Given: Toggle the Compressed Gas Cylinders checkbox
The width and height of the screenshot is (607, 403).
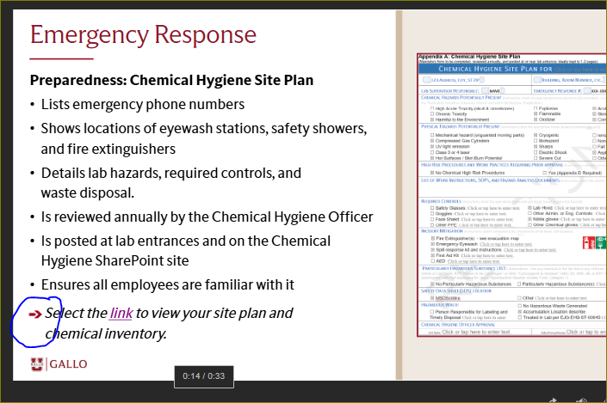Looking at the screenshot, I should [x=432, y=141].
